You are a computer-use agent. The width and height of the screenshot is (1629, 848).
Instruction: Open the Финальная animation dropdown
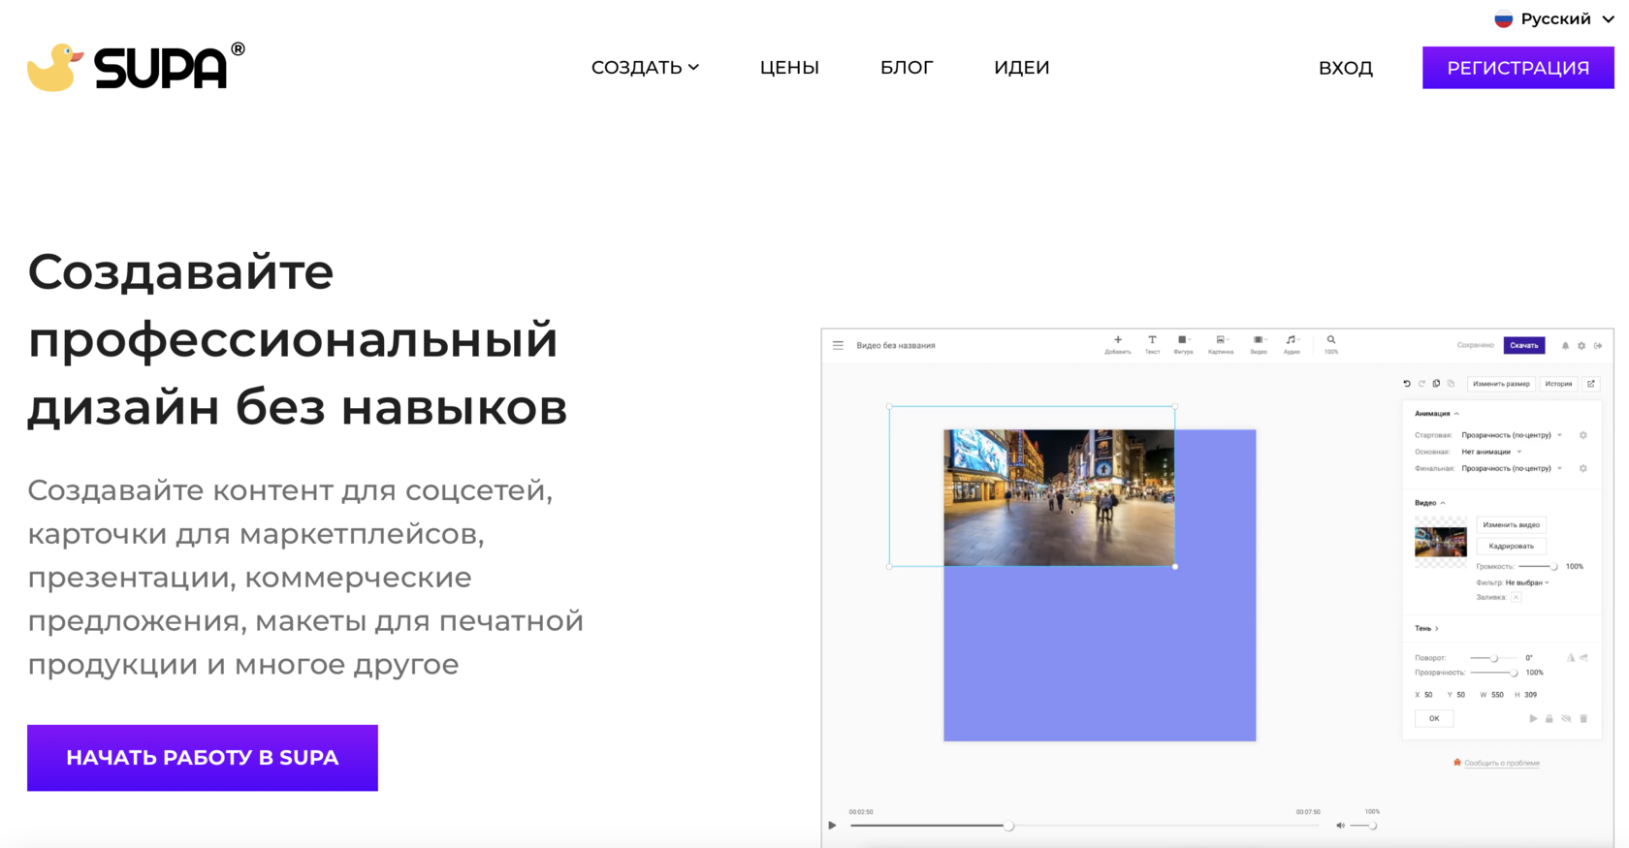[1512, 468]
